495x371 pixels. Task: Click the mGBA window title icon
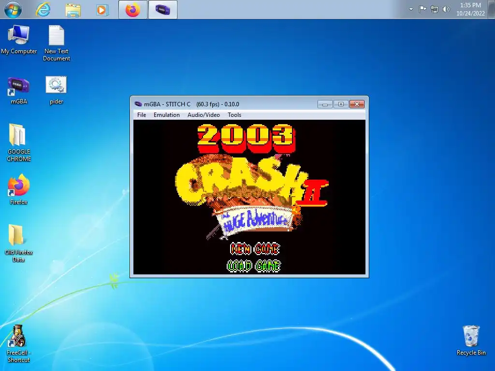click(138, 104)
